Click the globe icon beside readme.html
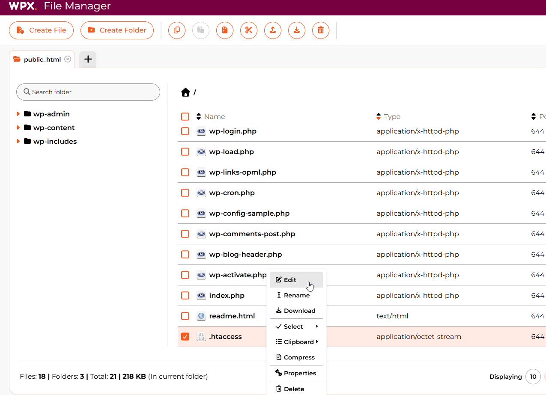Viewport: 546px width, 395px height. pos(201,316)
